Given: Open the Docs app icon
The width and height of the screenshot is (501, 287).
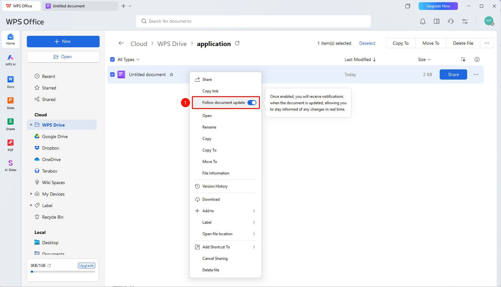Looking at the screenshot, I should (11, 82).
